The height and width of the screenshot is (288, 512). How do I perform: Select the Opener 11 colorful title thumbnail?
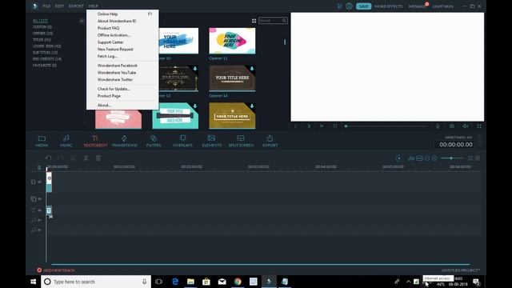tap(232, 41)
